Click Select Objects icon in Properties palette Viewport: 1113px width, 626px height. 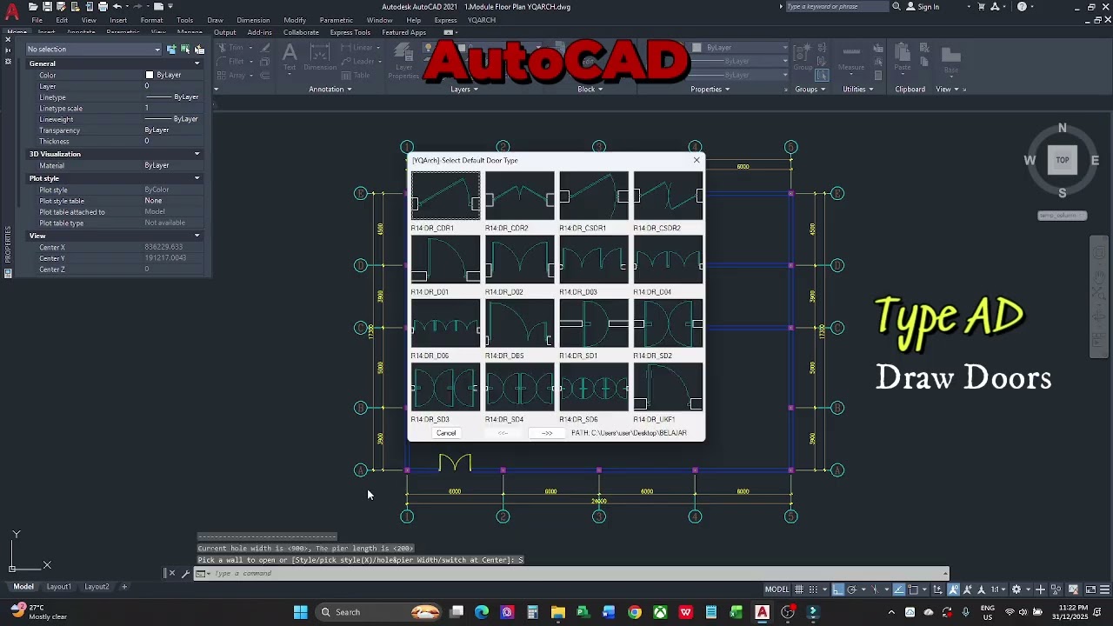(185, 49)
